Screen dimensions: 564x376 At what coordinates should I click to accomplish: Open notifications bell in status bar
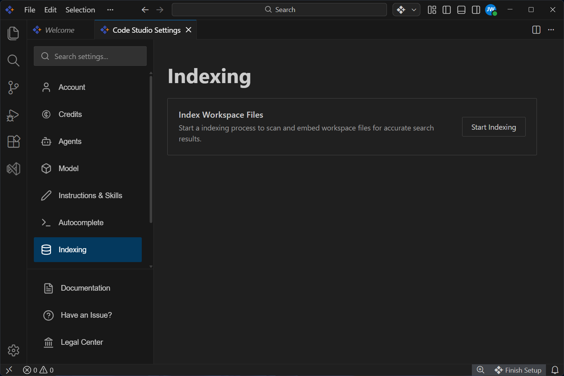tap(555, 370)
